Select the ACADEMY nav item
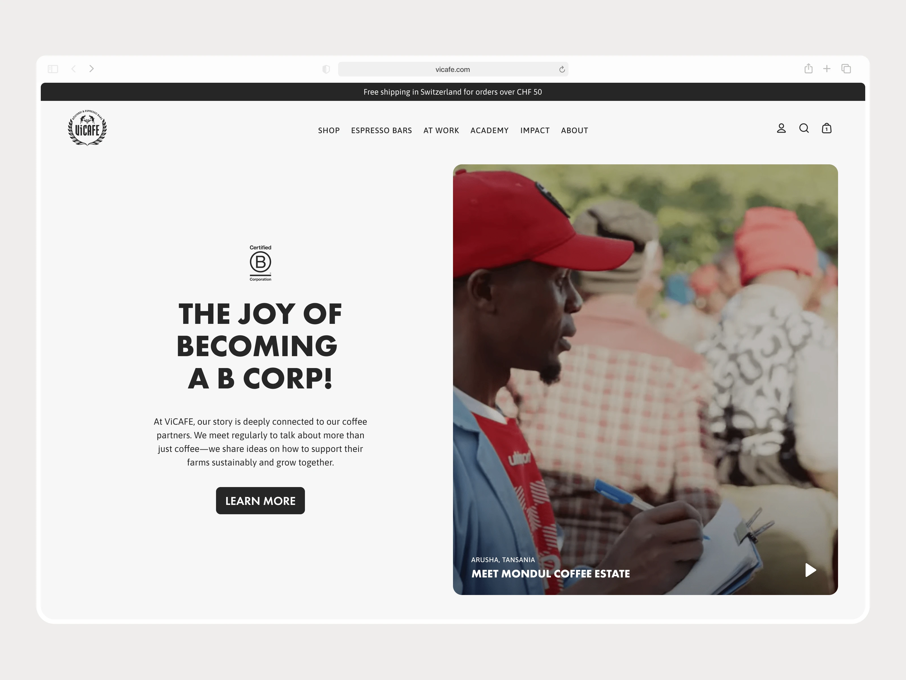The height and width of the screenshot is (680, 906). (490, 130)
